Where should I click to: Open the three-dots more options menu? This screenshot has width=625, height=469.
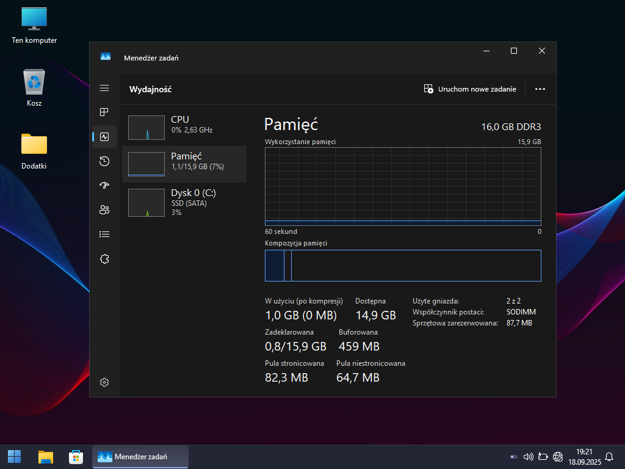(x=540, y=89)
